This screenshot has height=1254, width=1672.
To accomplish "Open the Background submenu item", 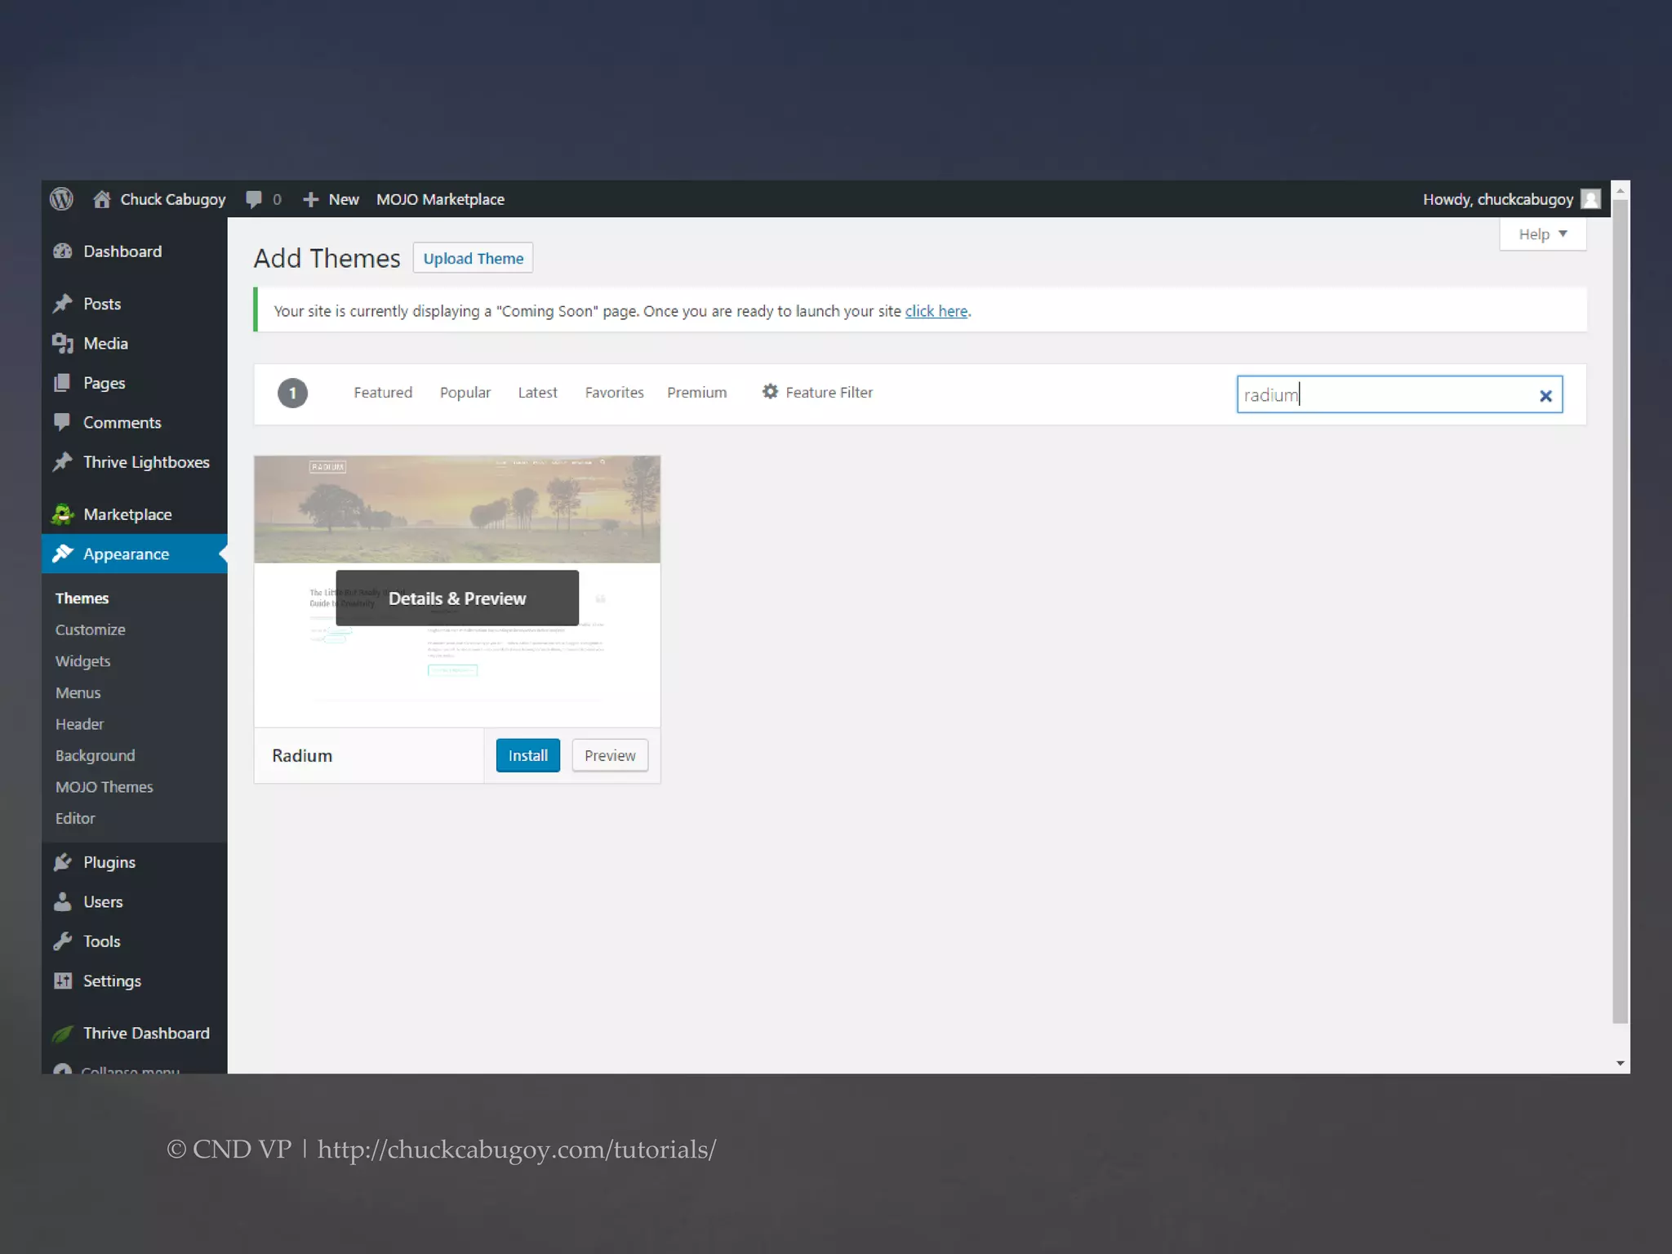I will click(95, 756).
